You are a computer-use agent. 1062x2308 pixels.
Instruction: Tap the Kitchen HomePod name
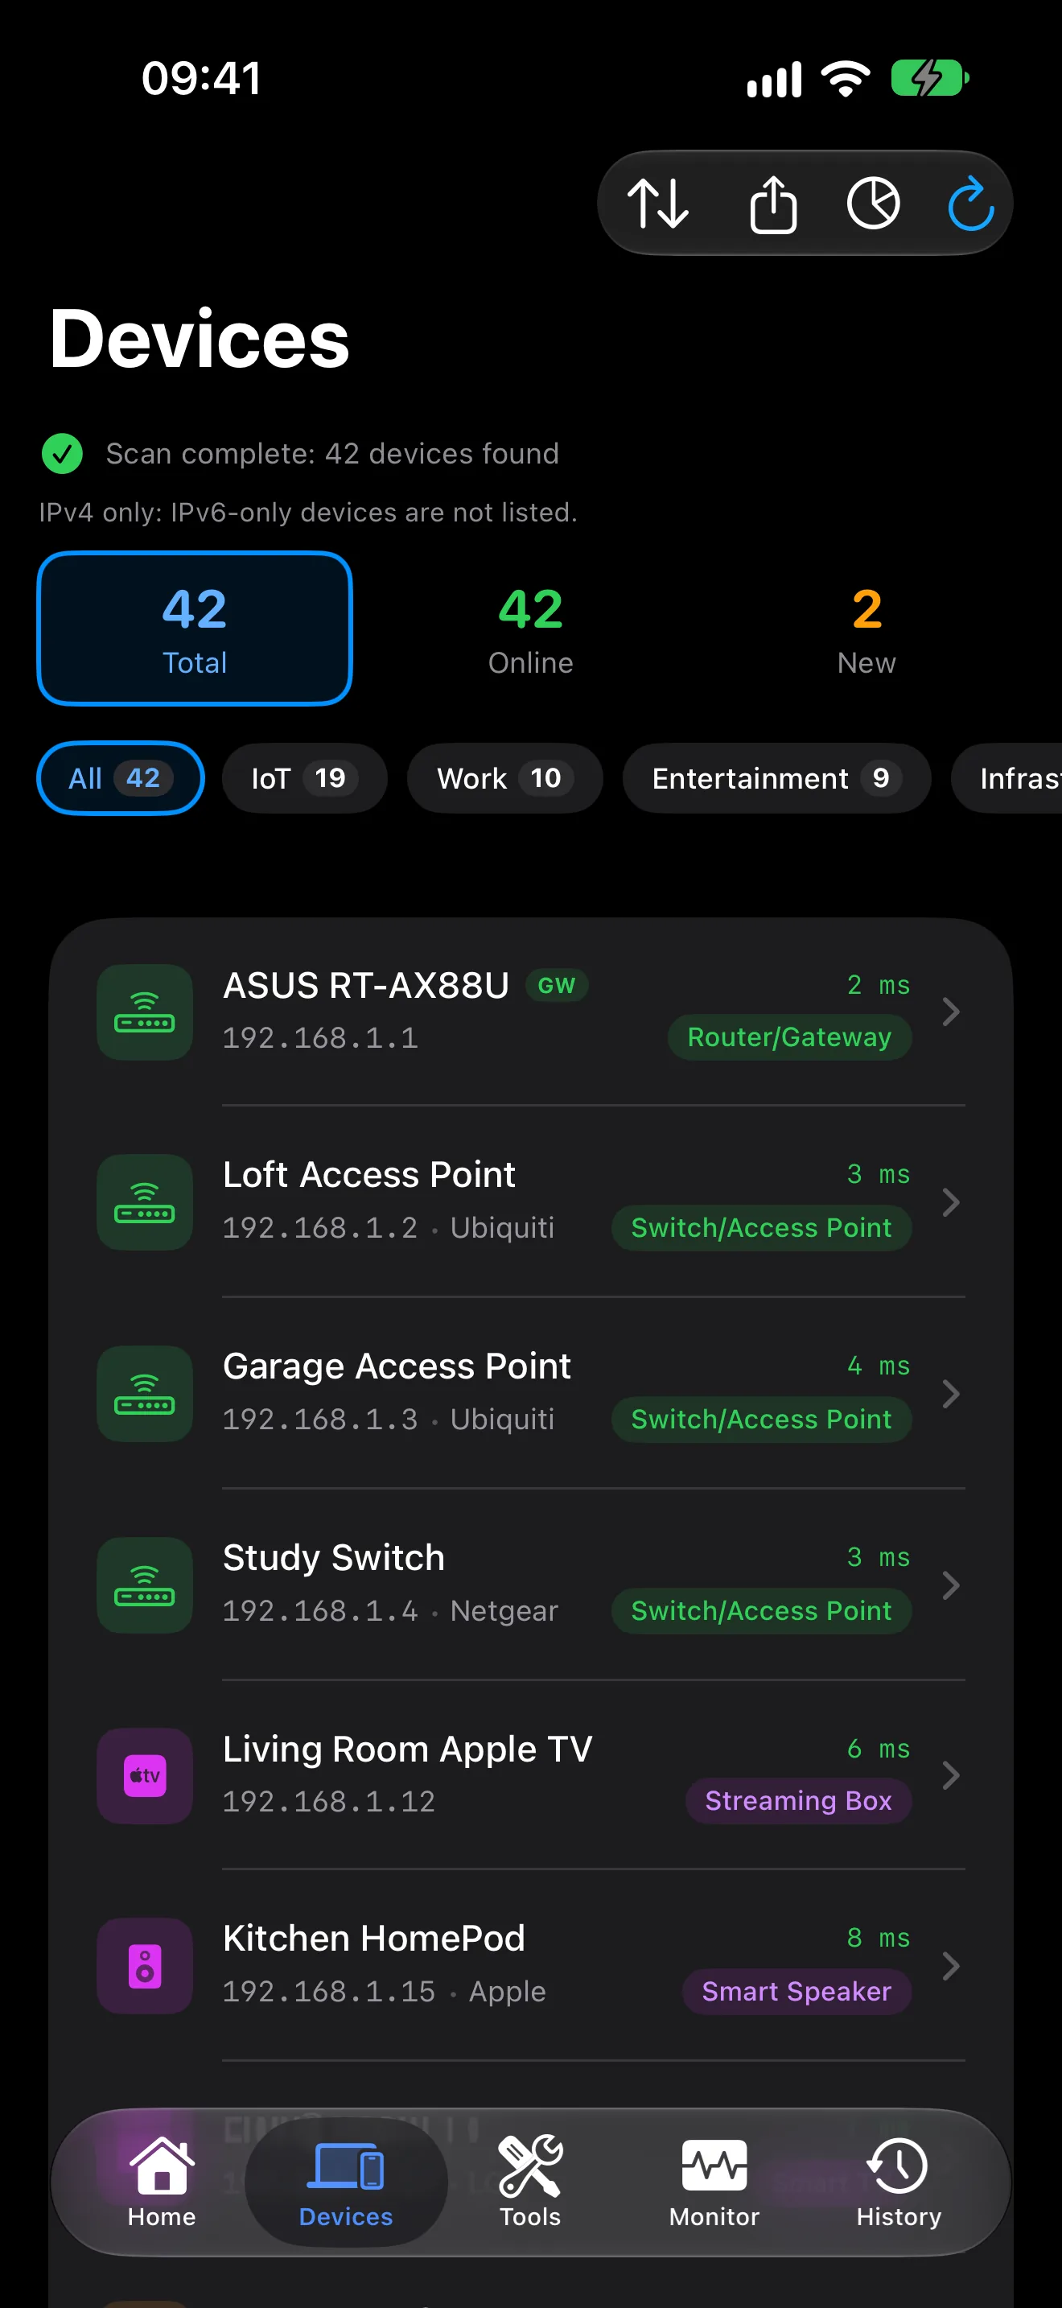click(373, 1939)
